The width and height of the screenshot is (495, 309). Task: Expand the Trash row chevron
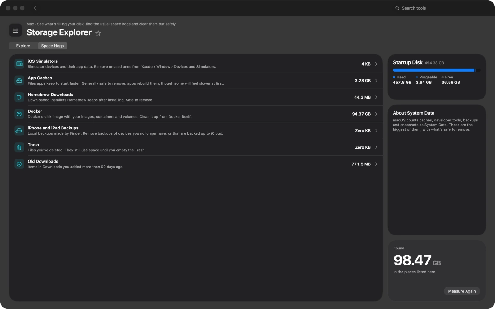pyautogui.click(x=376, y=147)
